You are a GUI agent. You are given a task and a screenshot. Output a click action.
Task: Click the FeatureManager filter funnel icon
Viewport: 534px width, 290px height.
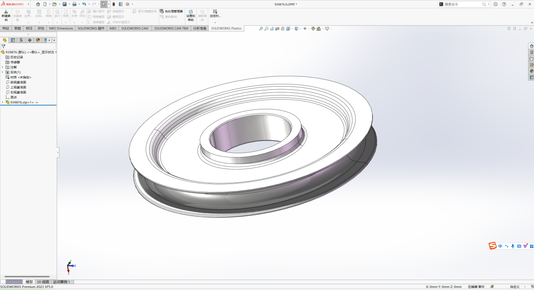pos(3,46)
